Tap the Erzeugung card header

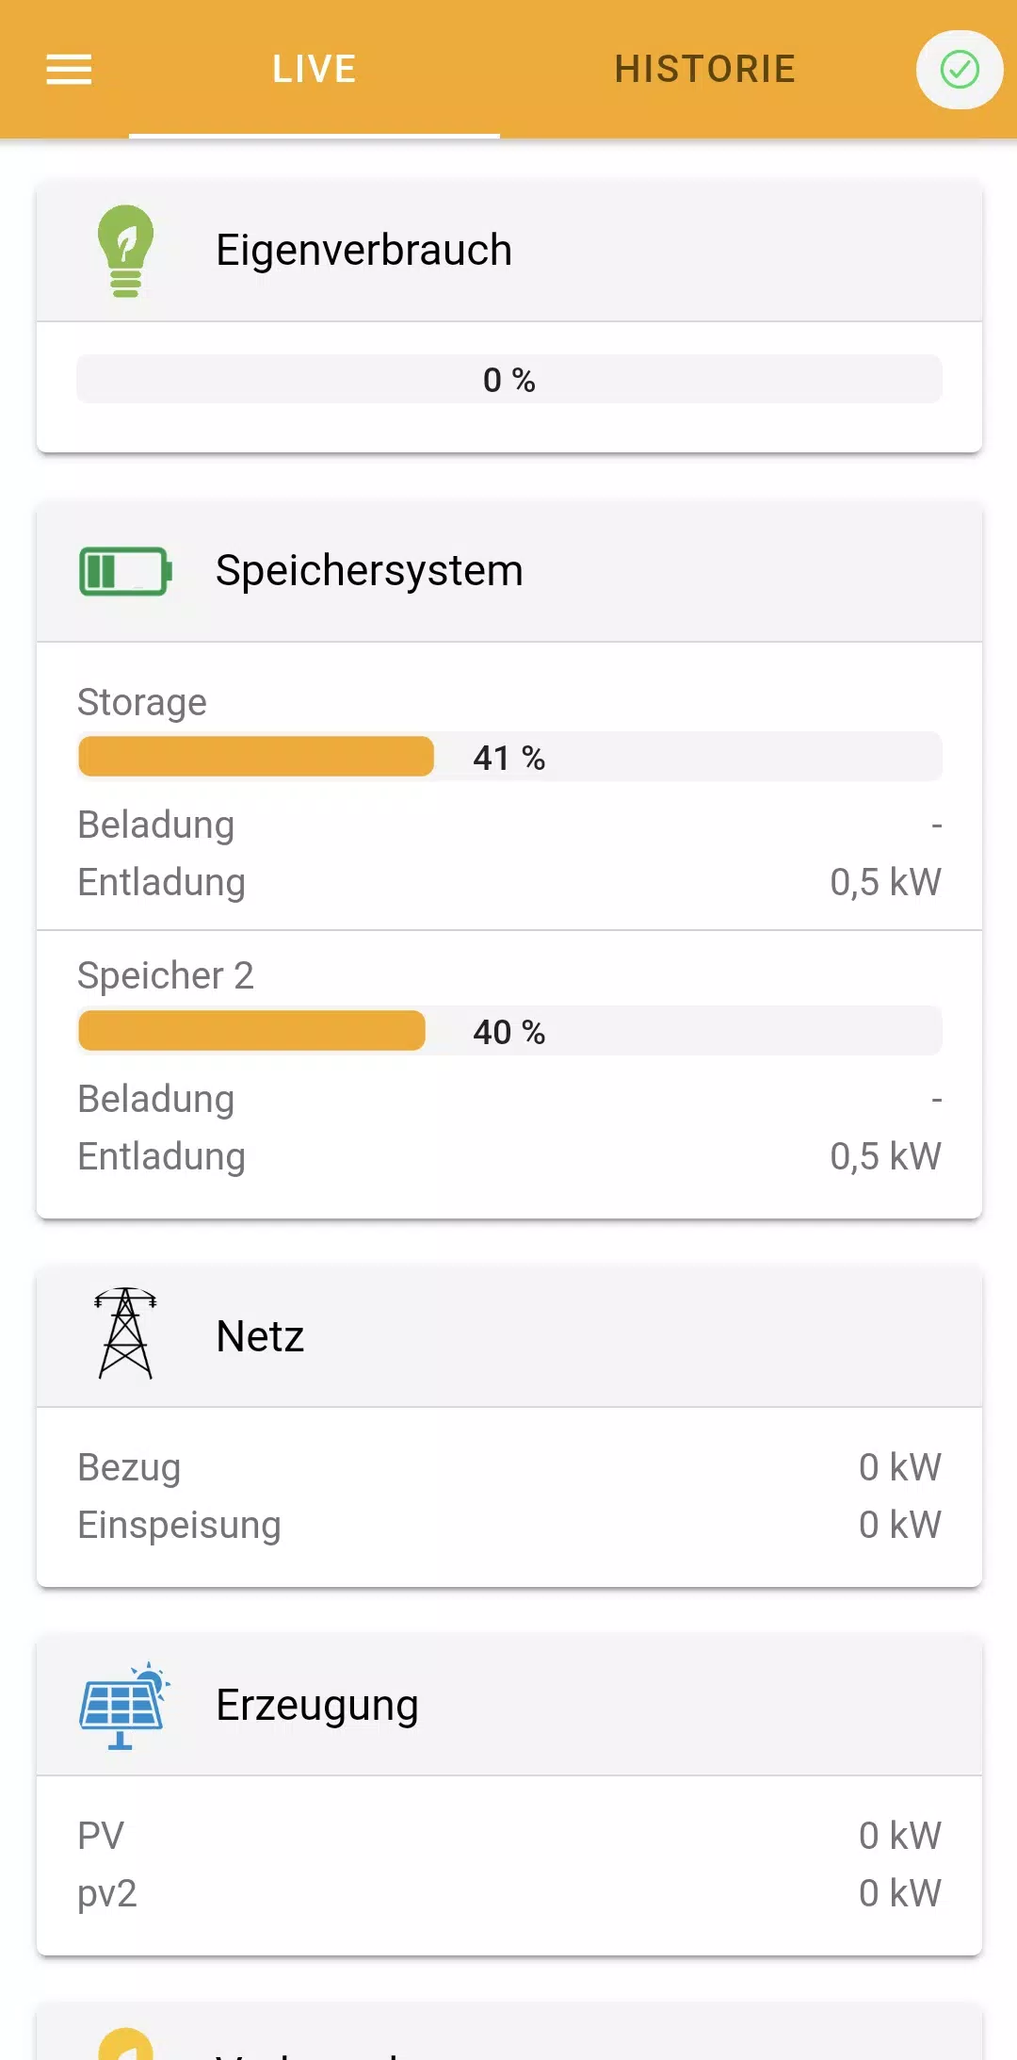[508, 1705]
